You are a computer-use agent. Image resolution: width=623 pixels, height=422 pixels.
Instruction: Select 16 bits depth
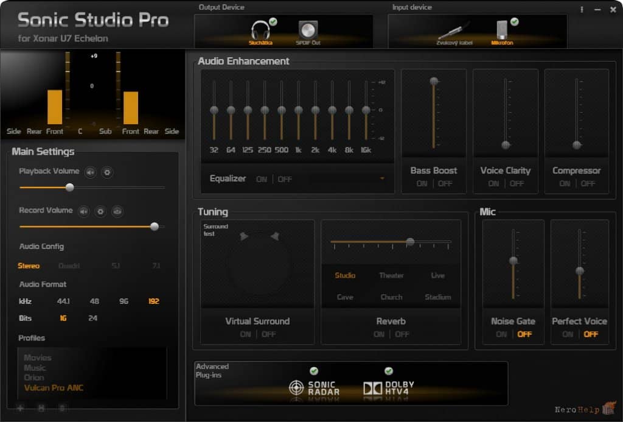[x=63, y=318]
